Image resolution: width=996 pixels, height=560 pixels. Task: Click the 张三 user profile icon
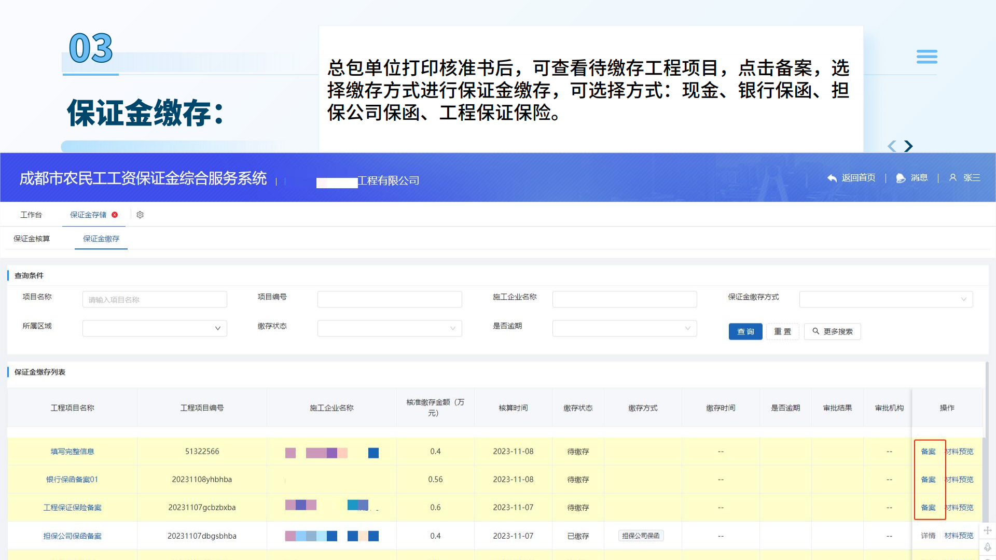pyautogui.click(x=953, y=178)
